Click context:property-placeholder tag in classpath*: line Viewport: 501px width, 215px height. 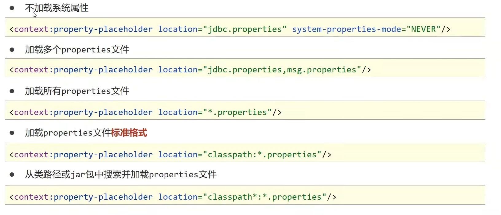point(84,197)
